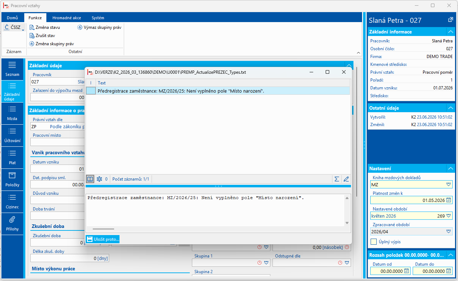Open the Zpracované období dropdown
The height and width of the screenshot is (281, 458).
coord(449,231)
